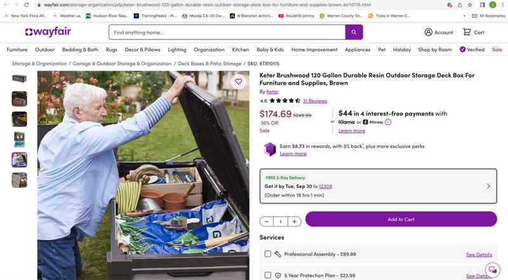
Task: Select the first product thumbnail
Action: 20,79
